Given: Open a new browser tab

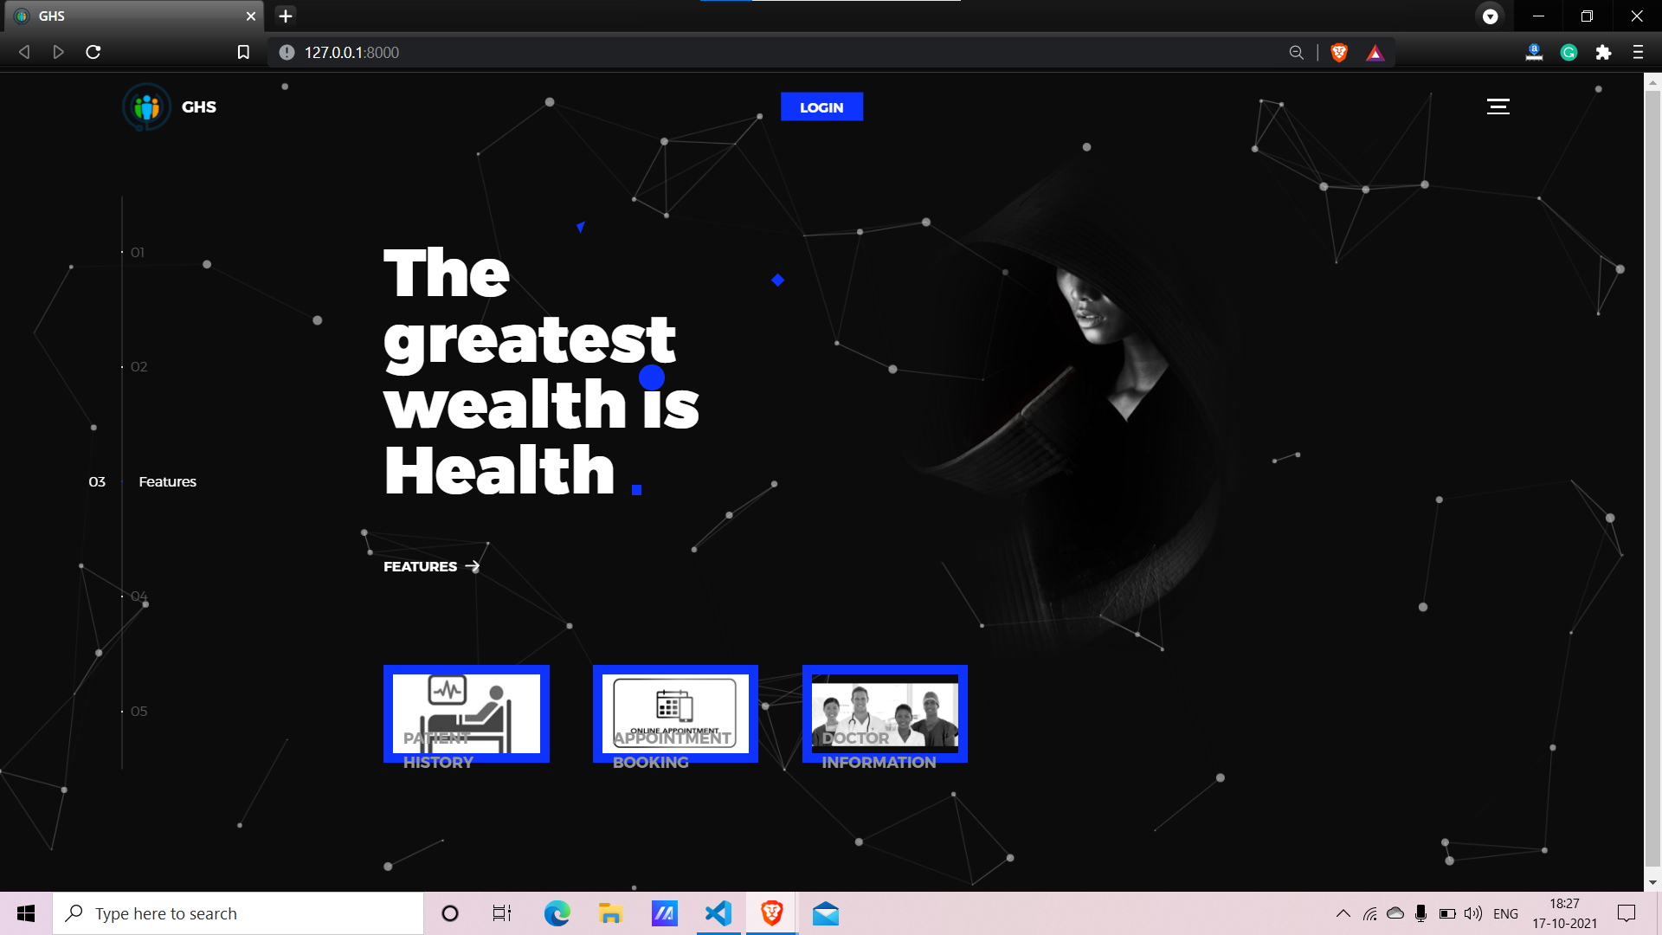Looking at the screenshot, I should point(286,16).
